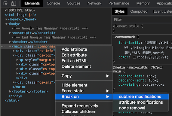Image resolution: width=172 pixels, height=116 pixels.
Task: Focus the styles Filter input field
Action: 142,20
